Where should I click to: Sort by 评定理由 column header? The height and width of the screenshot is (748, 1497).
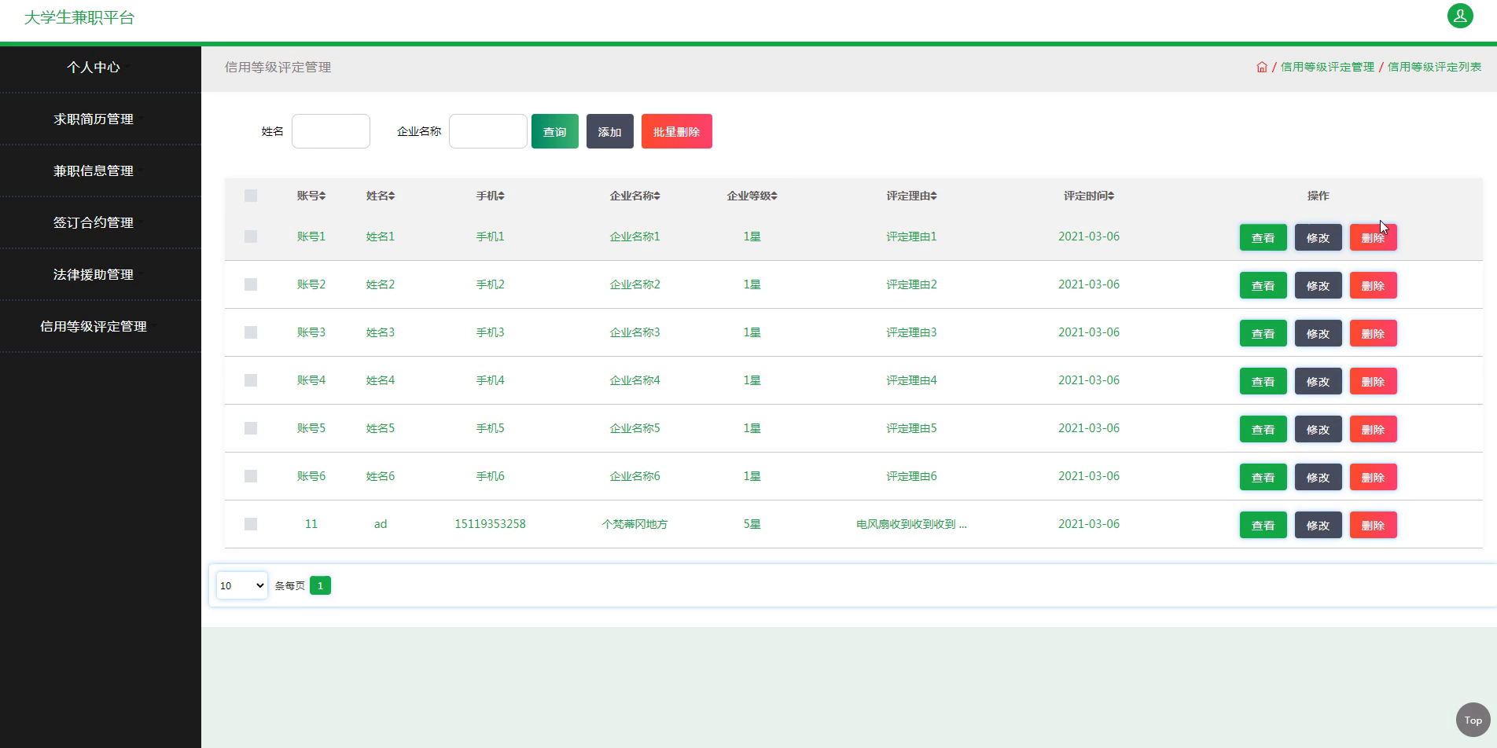point(911,196)
